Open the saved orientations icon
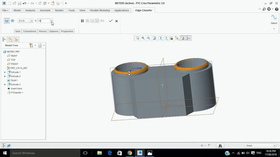Screen dimensions: 280x157 (x=165, y=38)
